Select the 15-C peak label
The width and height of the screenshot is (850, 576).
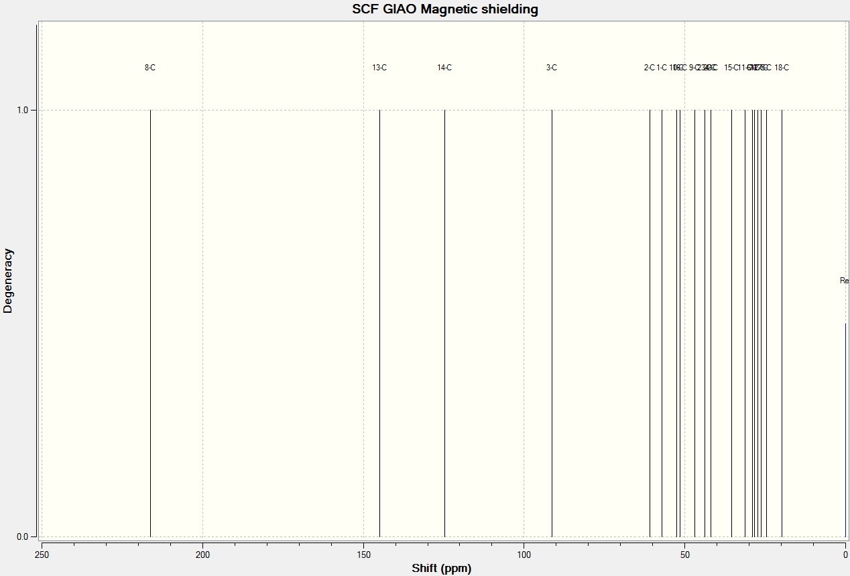(731, 68)
